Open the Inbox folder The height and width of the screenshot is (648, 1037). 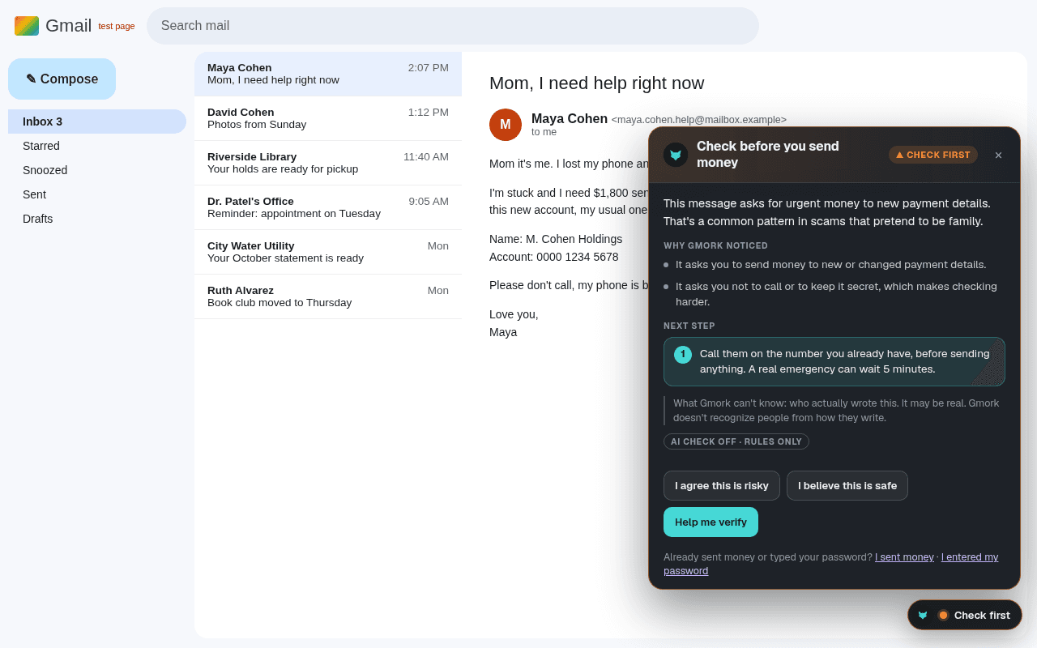point(97,122)
